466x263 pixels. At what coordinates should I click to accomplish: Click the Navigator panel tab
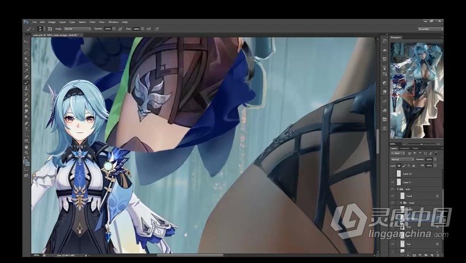coord(396,37)
